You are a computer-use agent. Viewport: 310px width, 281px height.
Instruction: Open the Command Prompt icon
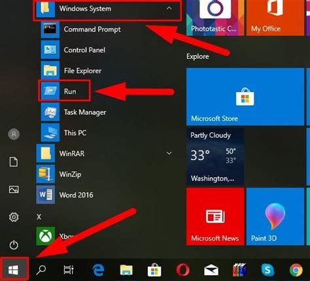pos(50,29)
